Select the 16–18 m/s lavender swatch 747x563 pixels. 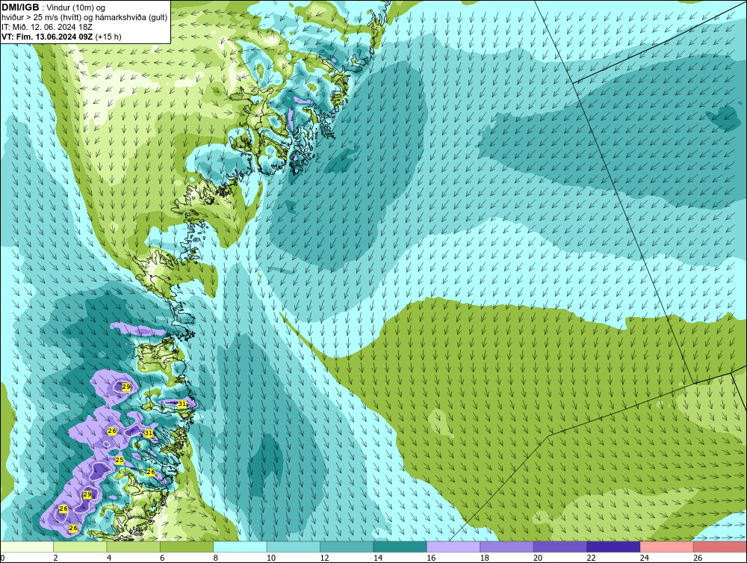pyautogui.click(x=453, y=547)
